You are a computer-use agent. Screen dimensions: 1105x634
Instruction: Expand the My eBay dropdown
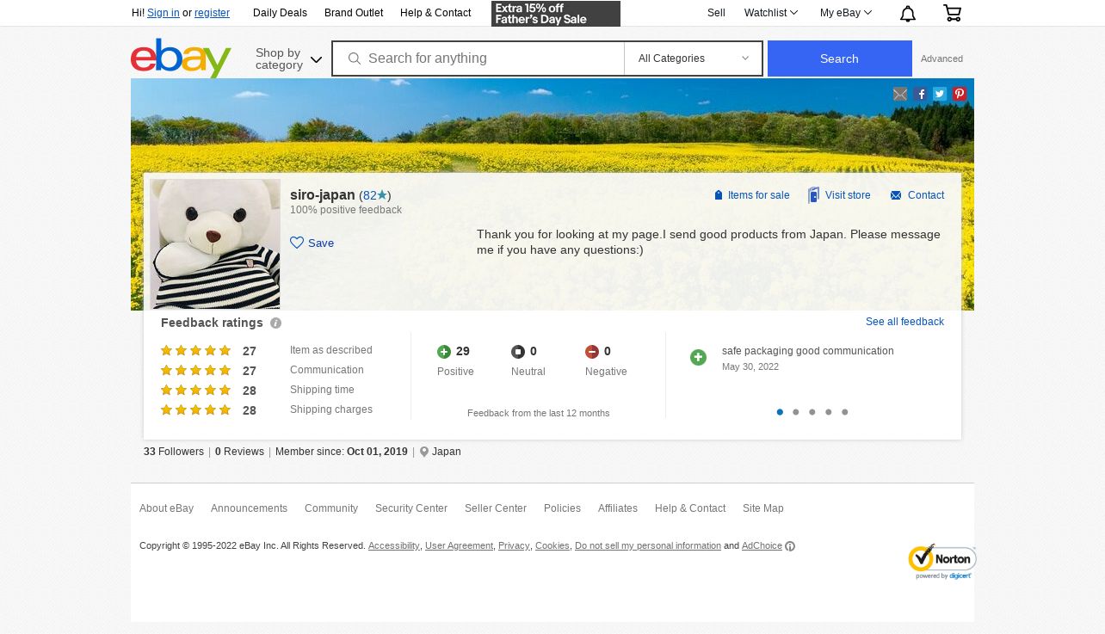click(x=845, y=13)
